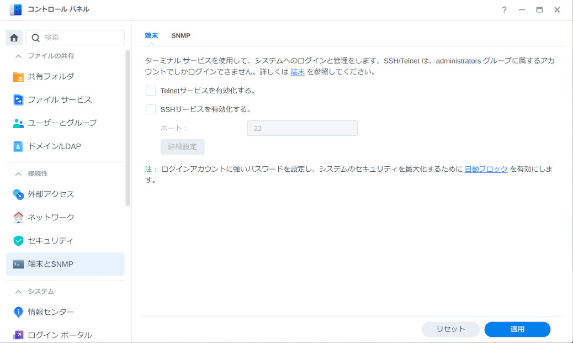
Task: Click SSHサービスを有効化する label
Action: point(205,109)
